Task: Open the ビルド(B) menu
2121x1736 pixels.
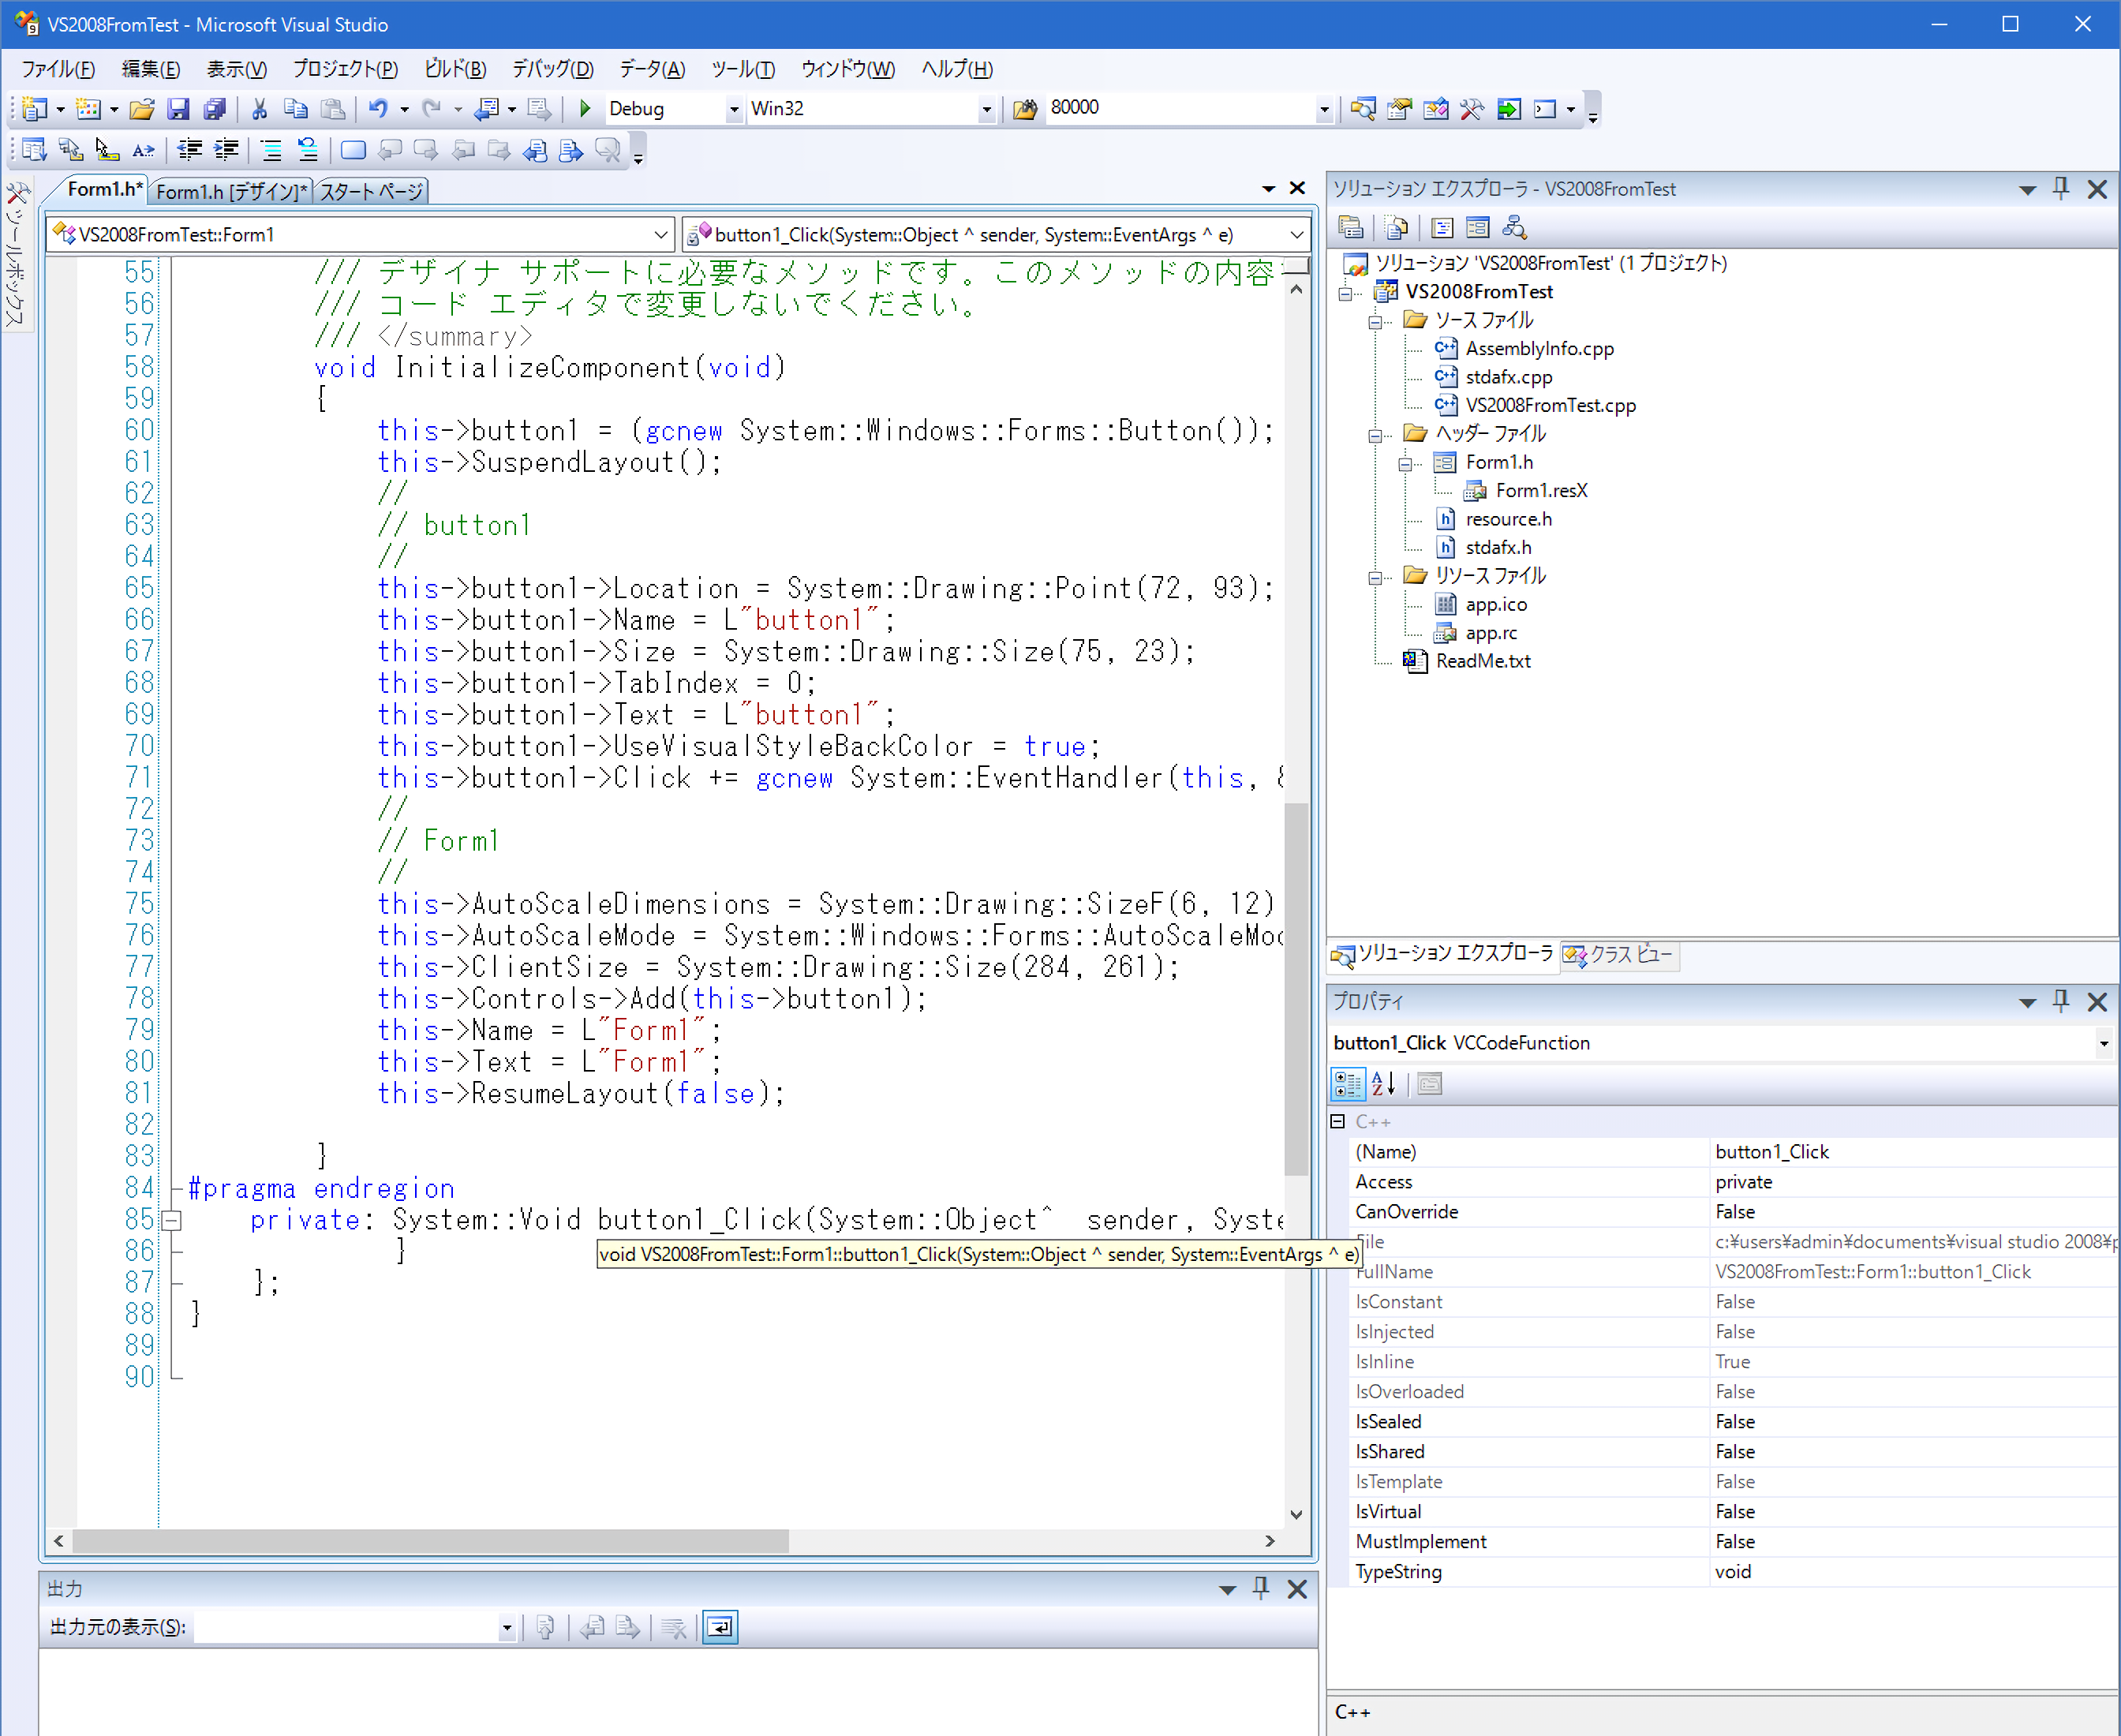Action: [x=454, y=68]
